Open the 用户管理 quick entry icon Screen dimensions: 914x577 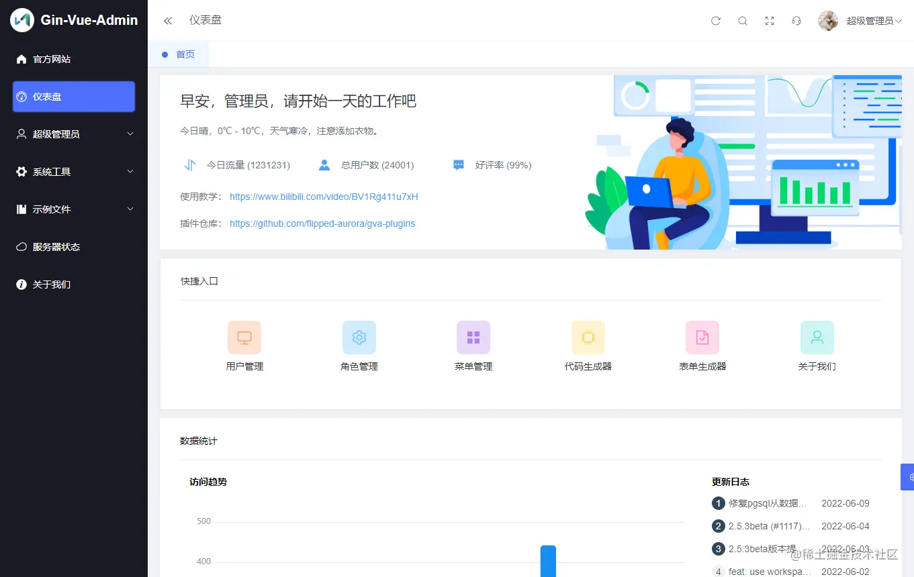pos(244,337)
